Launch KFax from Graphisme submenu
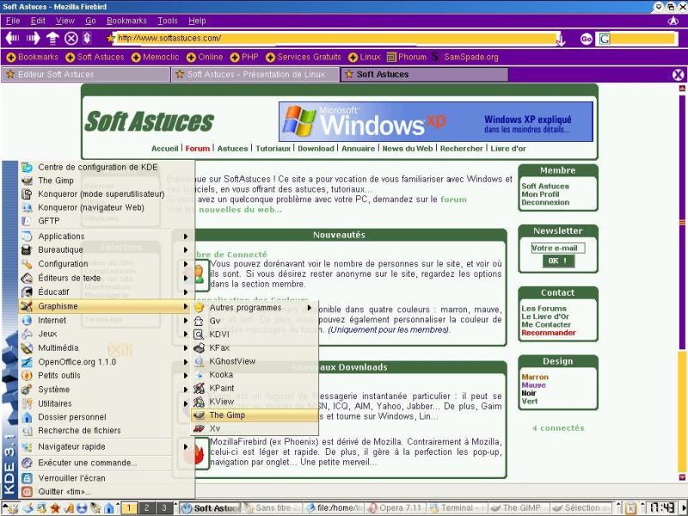 pyautogui.click(x=255, y=348)
